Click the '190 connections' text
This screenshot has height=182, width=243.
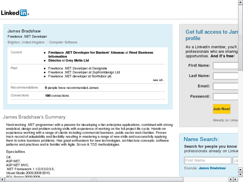(57, 96)
